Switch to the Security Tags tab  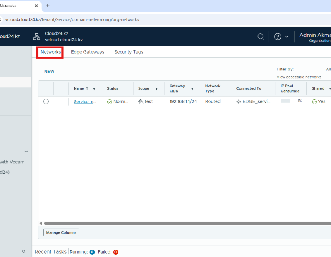(x=129, y=52)
